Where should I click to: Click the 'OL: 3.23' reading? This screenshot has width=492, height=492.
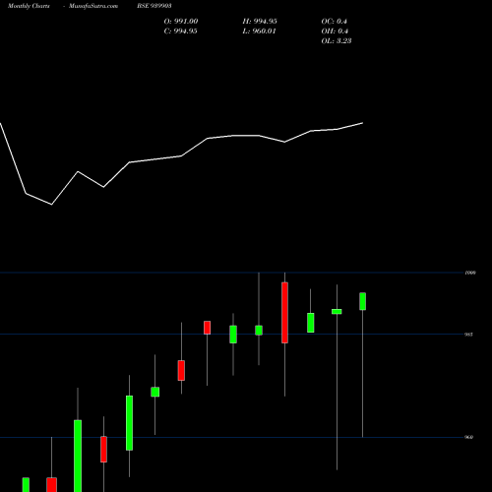(x=337, y=41)
